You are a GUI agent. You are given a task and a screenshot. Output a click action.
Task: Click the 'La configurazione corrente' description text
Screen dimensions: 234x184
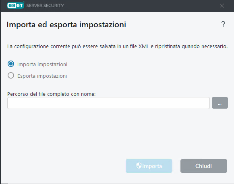(117, 47)
